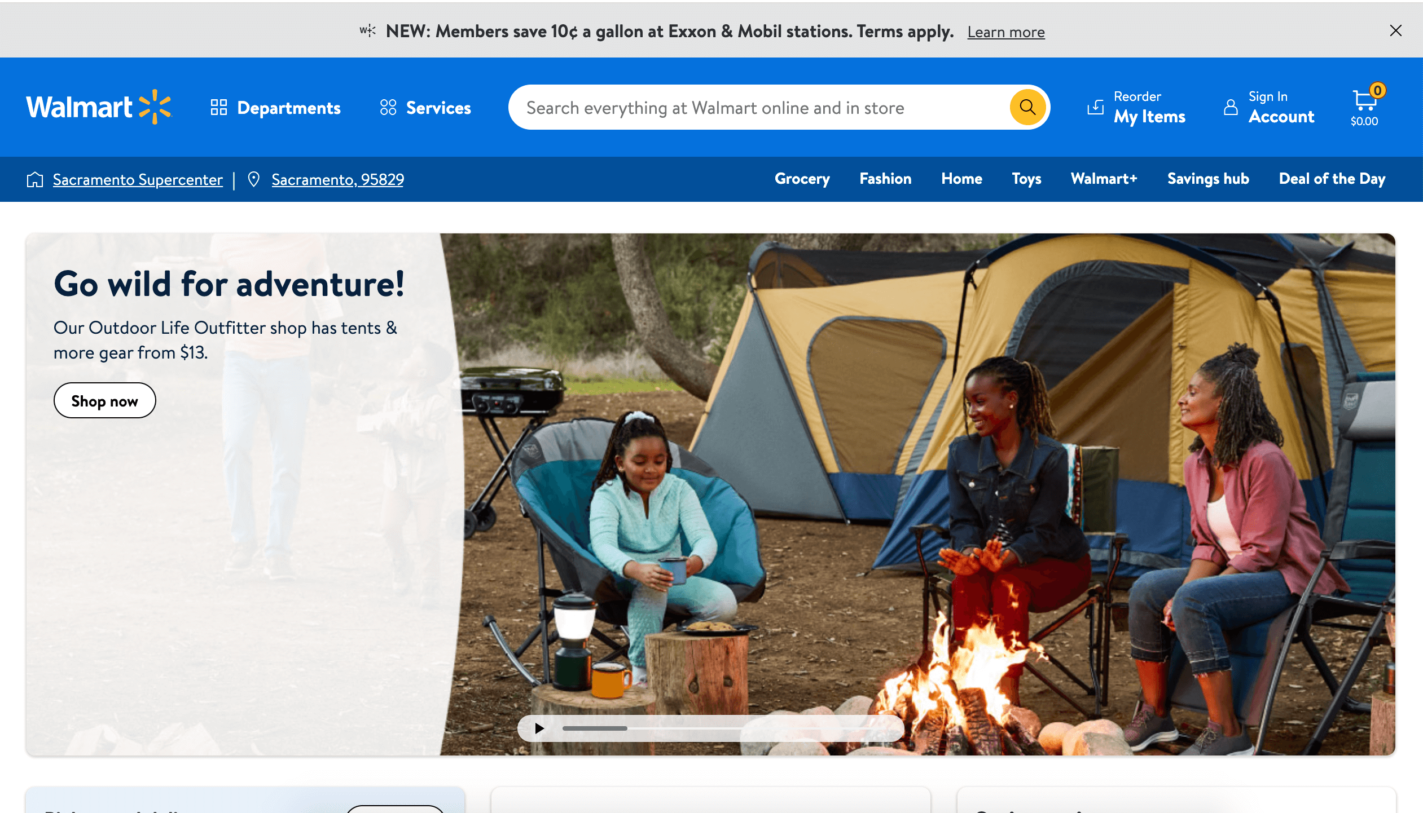Open Deal of the Day

click(1332, 179)
